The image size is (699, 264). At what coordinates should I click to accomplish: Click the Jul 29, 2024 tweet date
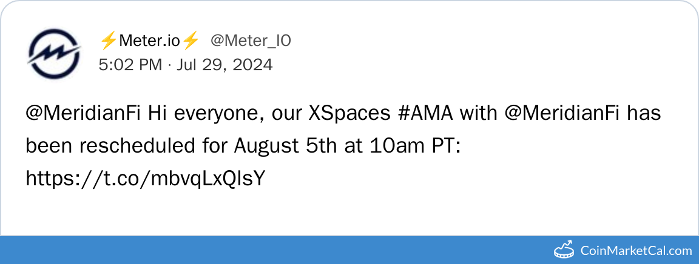click(x=225, y=64)
